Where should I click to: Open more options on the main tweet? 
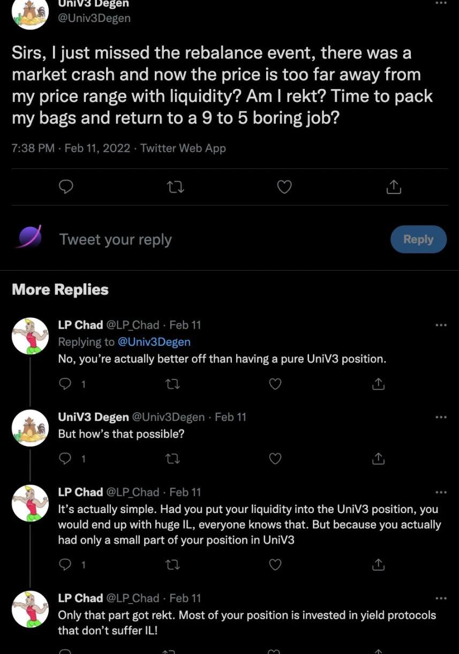coord(441,3)
